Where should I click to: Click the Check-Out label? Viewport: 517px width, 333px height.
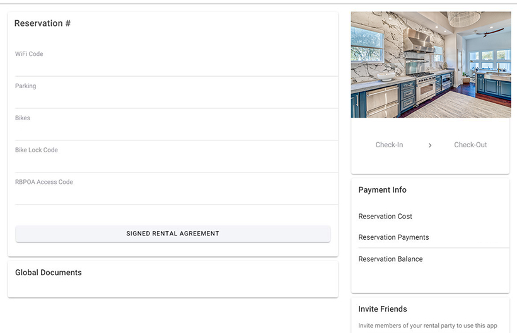pos(470,145)
